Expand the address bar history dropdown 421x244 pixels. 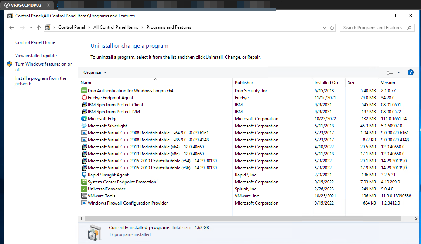coord(324,28)
